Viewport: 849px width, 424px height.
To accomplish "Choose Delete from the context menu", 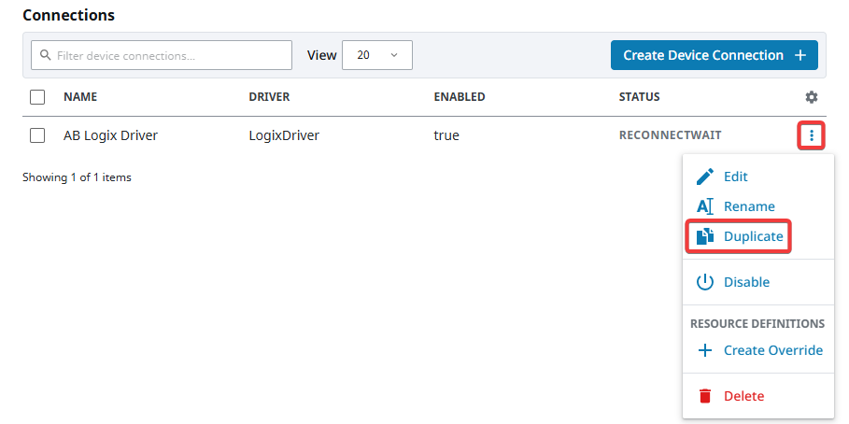I will pos(758,396).
